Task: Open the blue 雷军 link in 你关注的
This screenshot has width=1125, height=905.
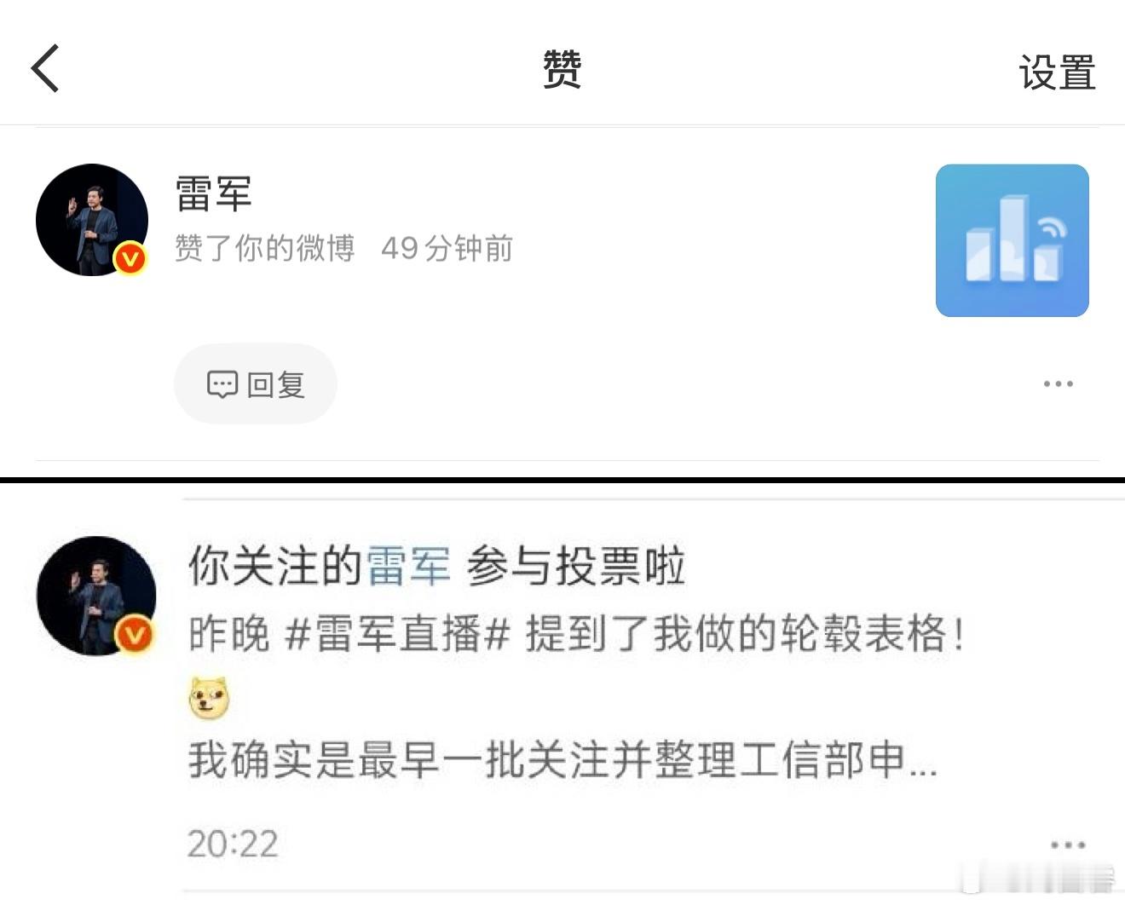Action: coord(408,567)
